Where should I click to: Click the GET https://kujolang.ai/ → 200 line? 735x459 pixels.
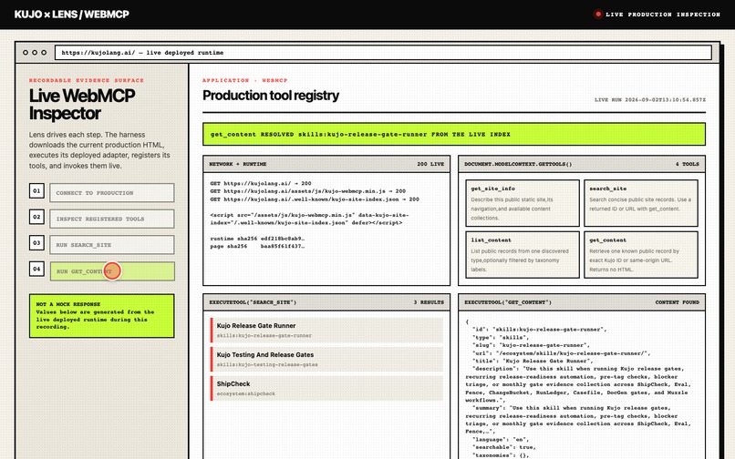(x=261, y=183)
